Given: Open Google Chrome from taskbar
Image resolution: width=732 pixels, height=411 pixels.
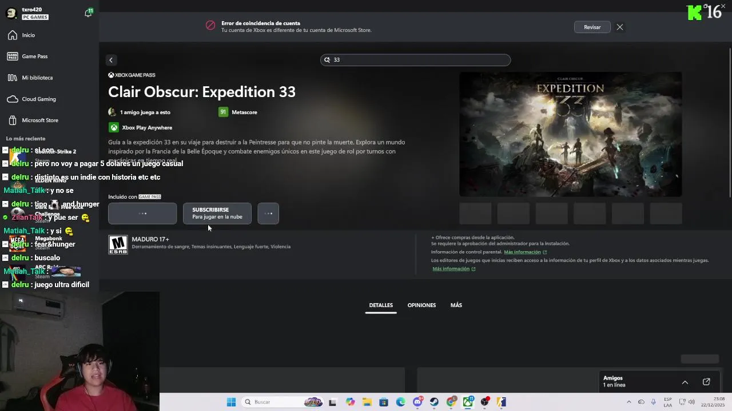Looking at the screenshot, I should (451, 402).
